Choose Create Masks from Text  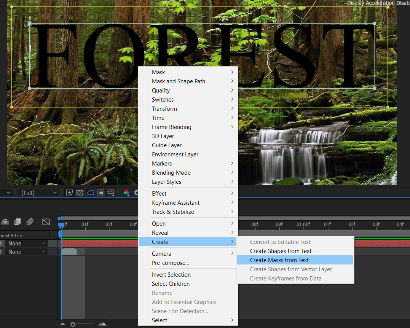295,260
